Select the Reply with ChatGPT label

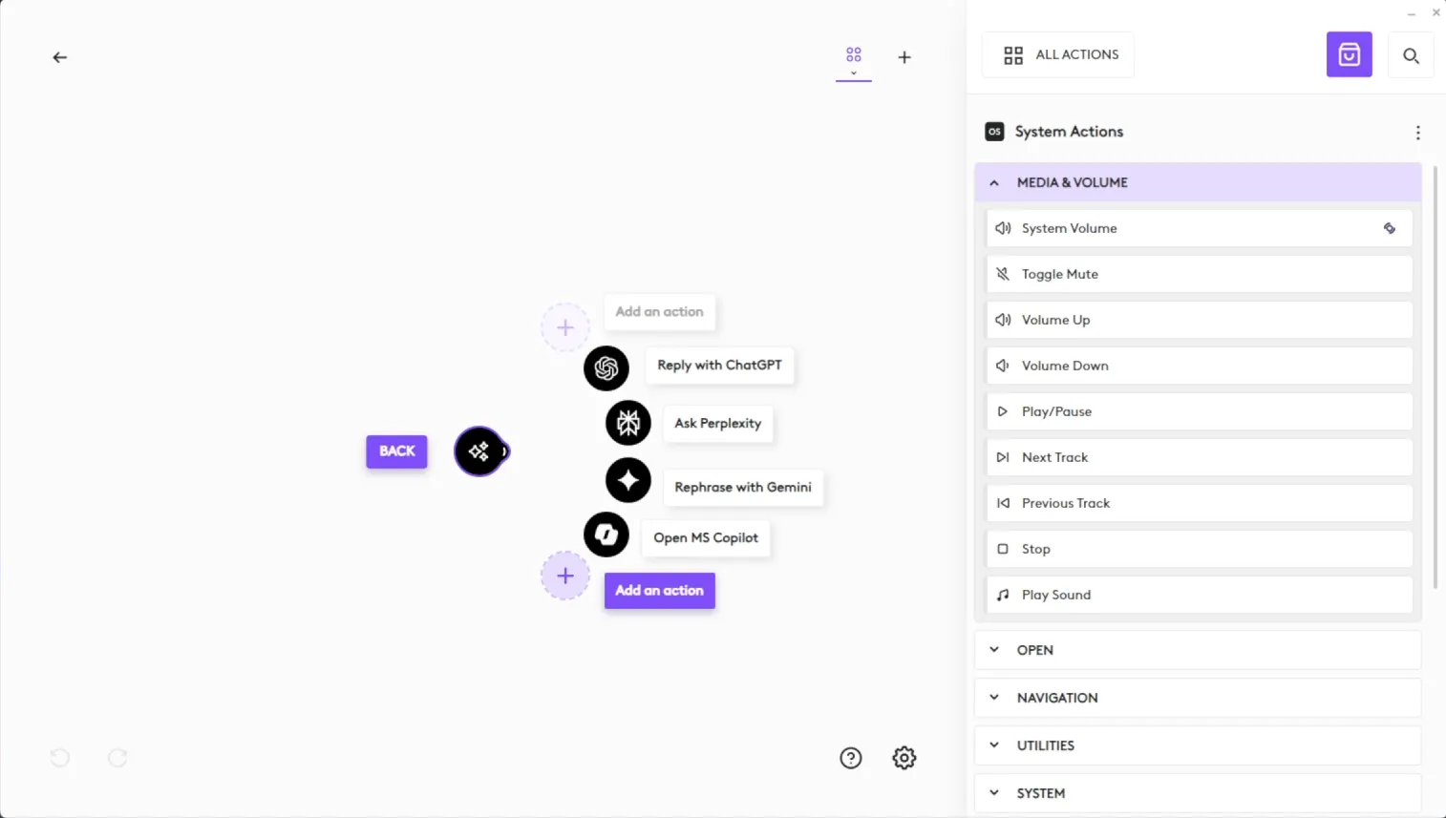[719, 366]
